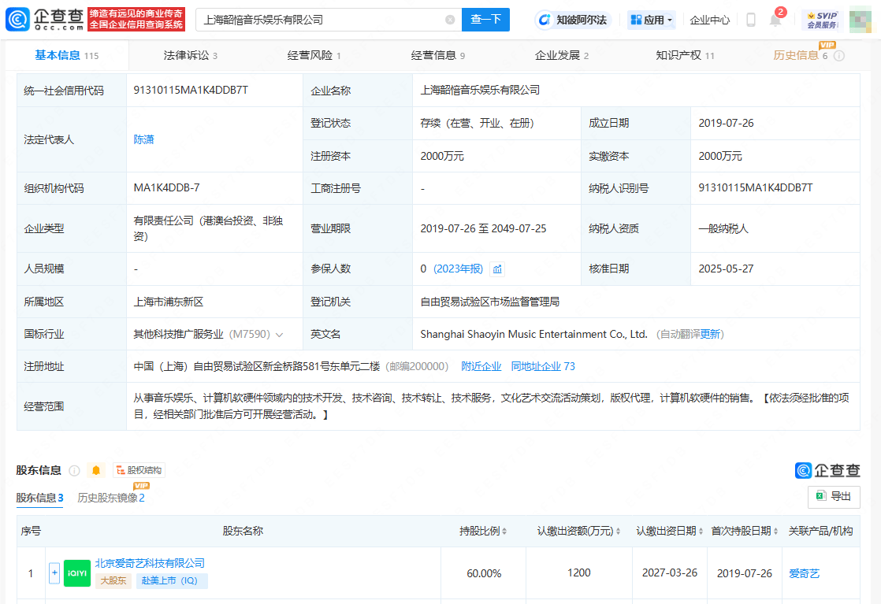Click the shareholder info monitoring bell

click(96, 470)
